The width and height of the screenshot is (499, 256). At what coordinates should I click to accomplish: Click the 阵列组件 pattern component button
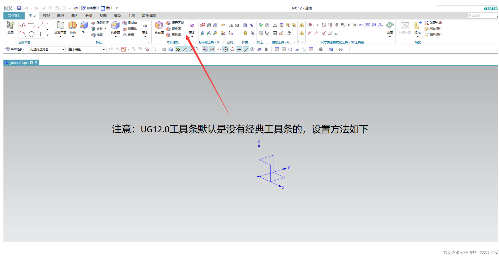pyautogui.click(x=433, y=35)
